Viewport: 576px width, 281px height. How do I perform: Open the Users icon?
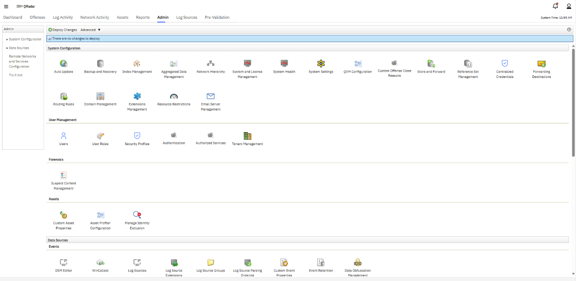[x=64, y=136]
